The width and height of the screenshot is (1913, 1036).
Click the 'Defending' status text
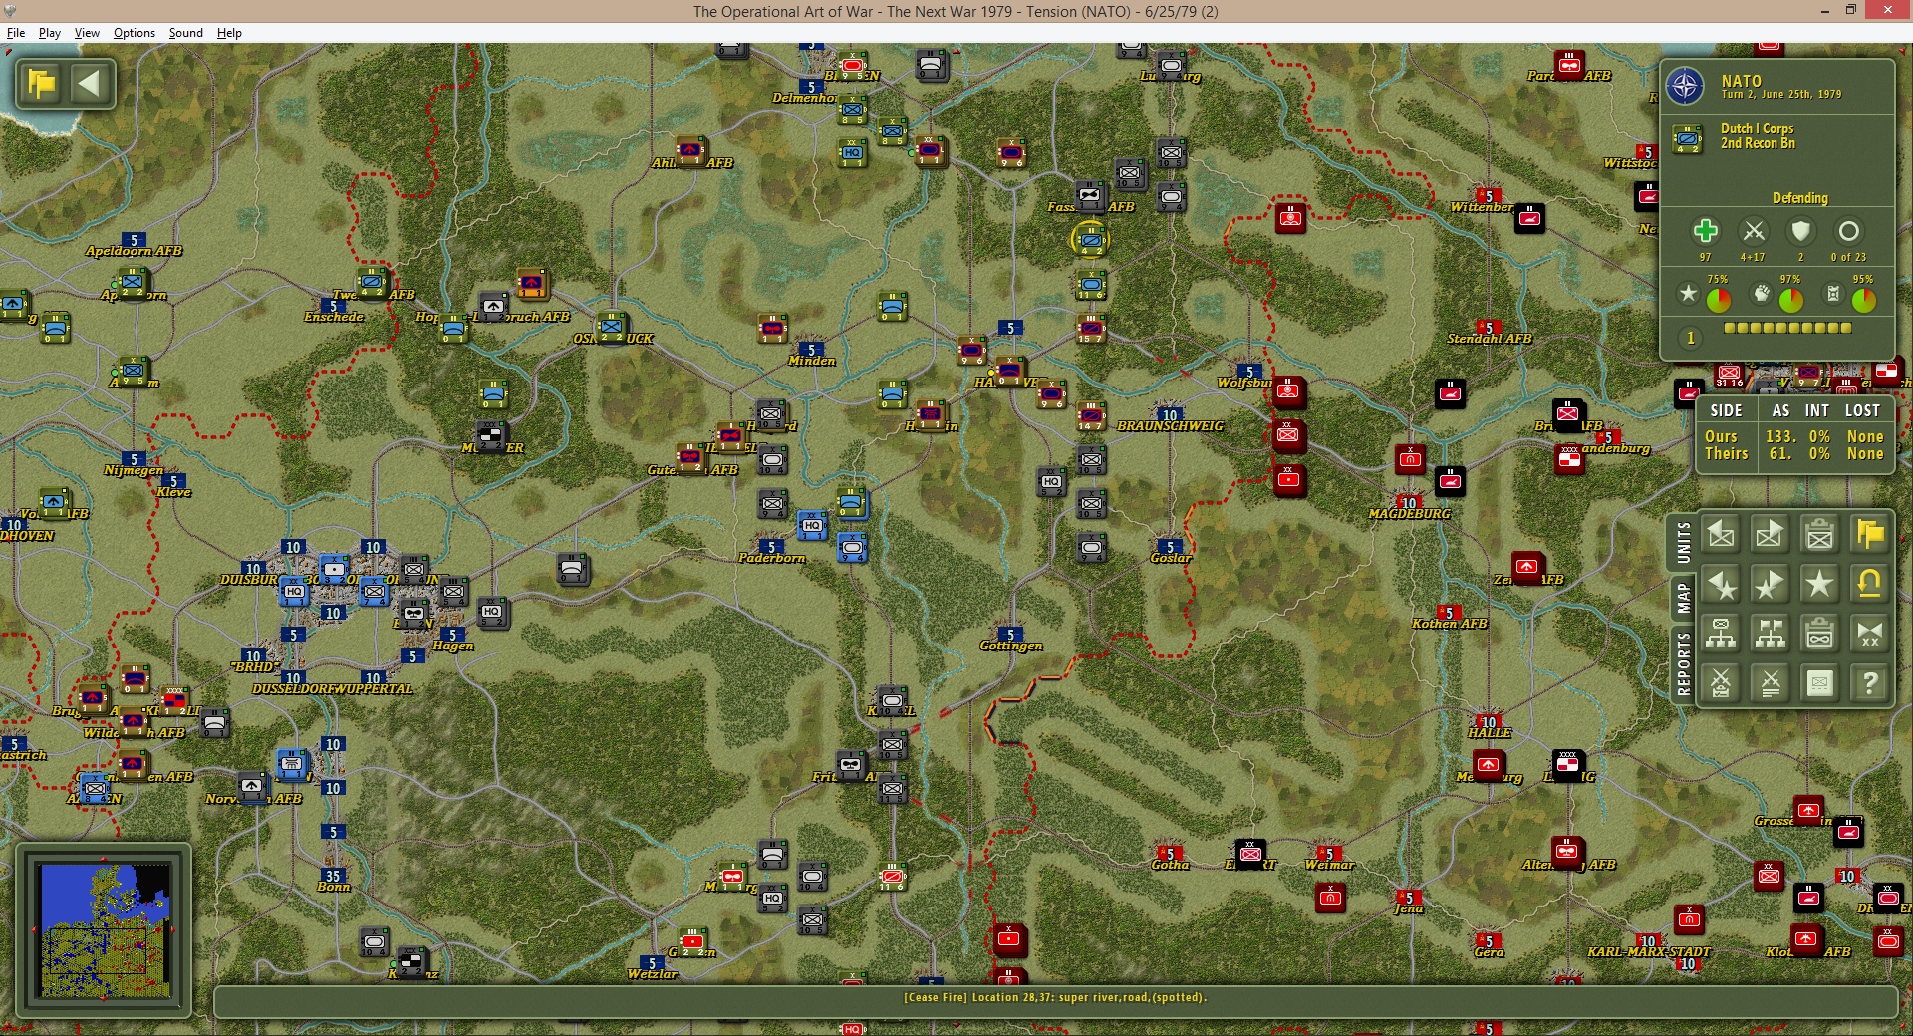click(x=1799, y=198)
